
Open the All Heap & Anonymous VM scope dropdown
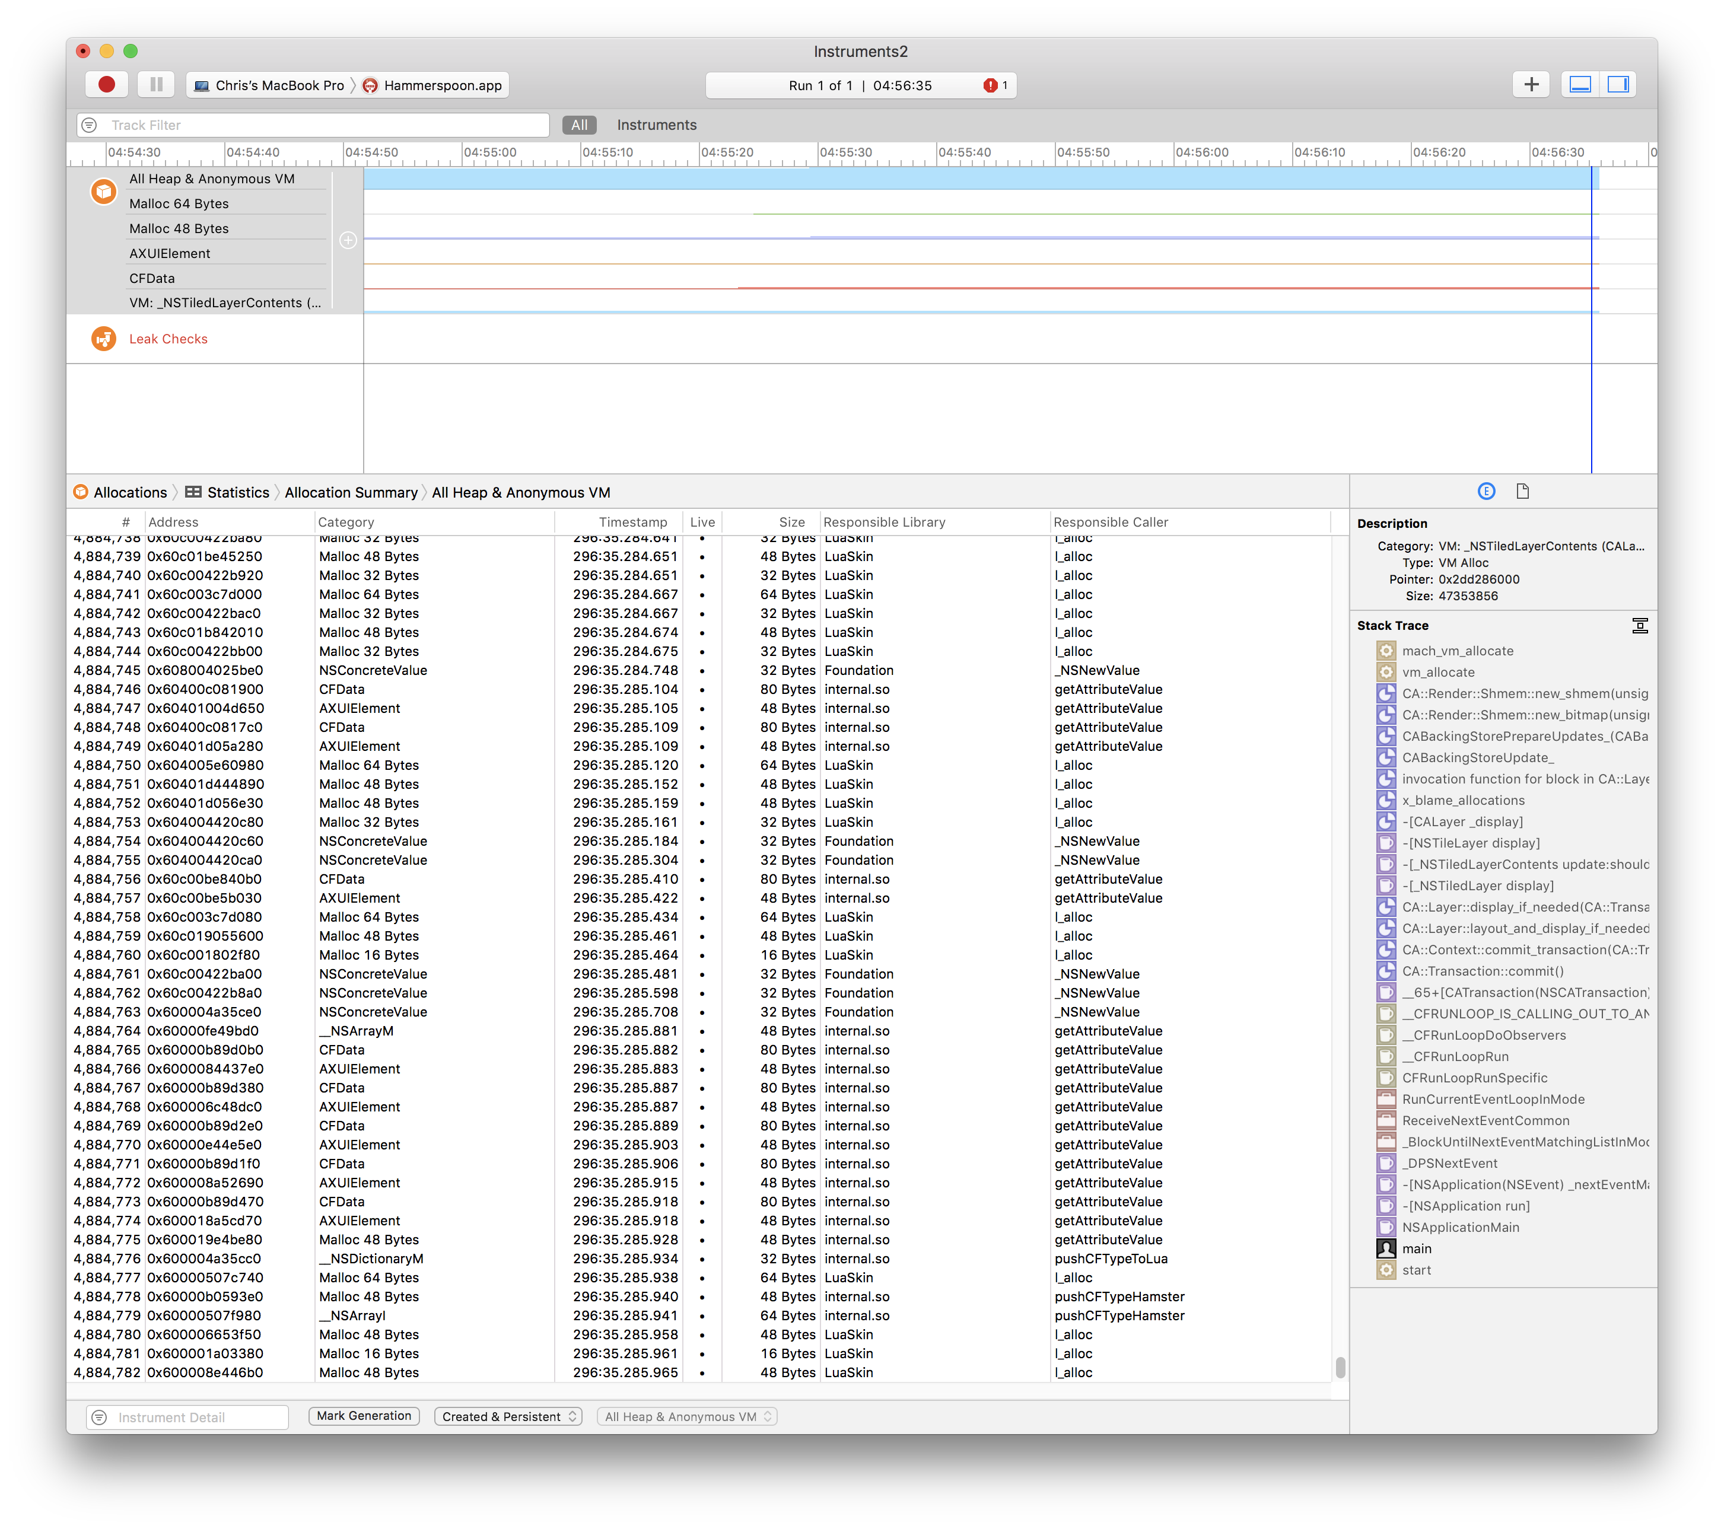click(686, 1417)
